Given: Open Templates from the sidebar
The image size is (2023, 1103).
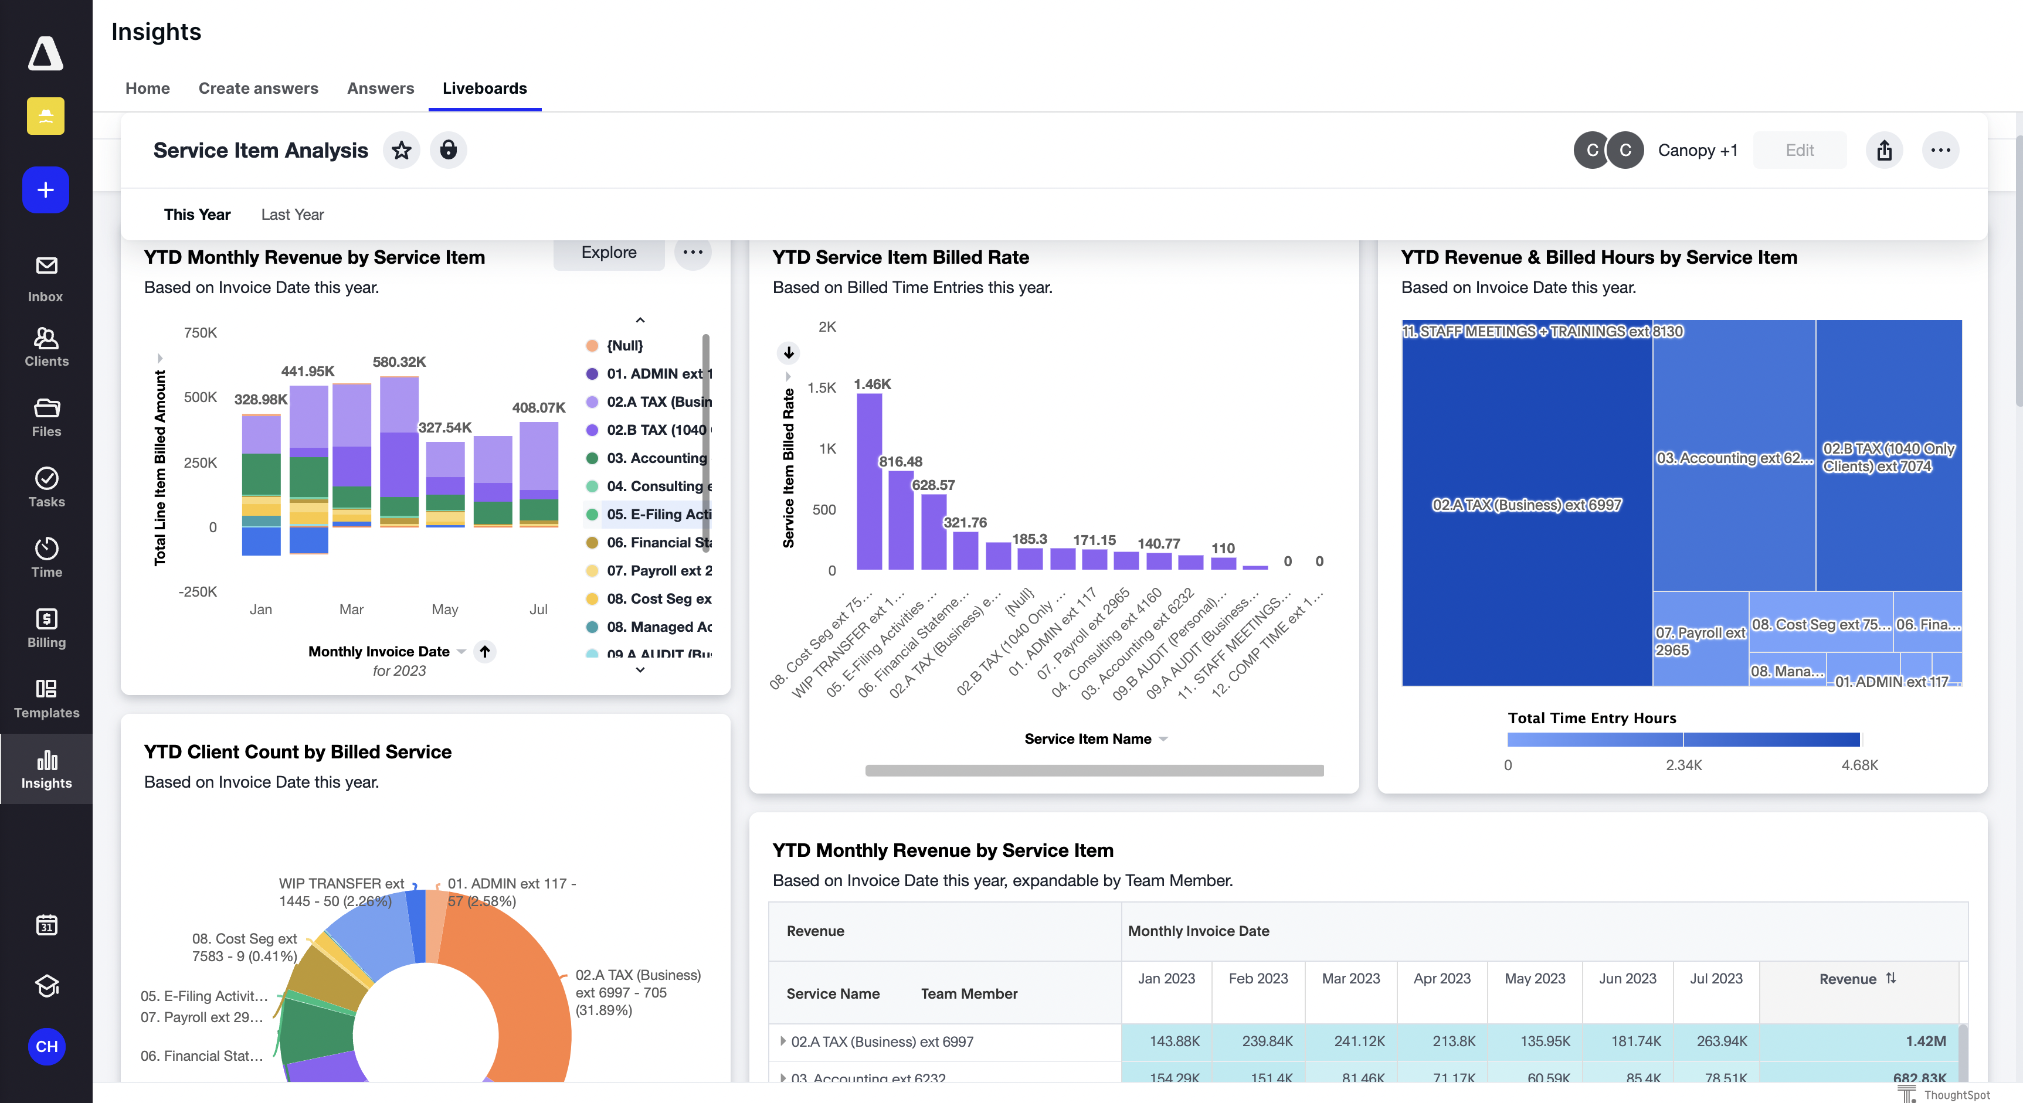Looking at the screenshot, I should (46, 699).
